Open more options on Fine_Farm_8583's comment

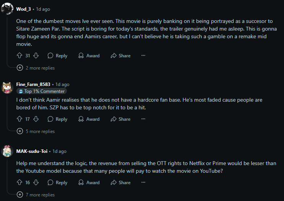[x=143, y=119]
